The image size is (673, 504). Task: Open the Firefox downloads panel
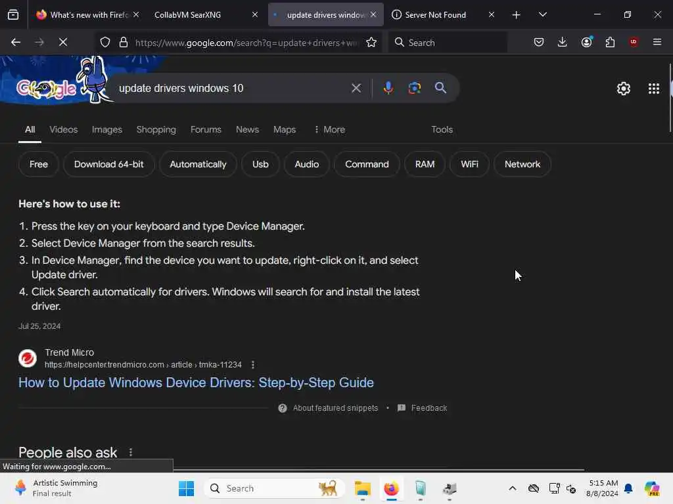point(563,42)
